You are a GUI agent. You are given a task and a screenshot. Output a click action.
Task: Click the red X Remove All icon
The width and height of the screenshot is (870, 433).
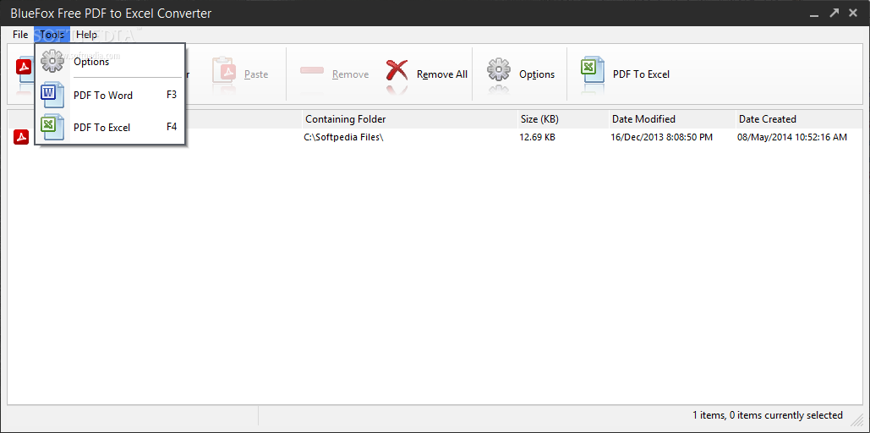click(397, 72)
